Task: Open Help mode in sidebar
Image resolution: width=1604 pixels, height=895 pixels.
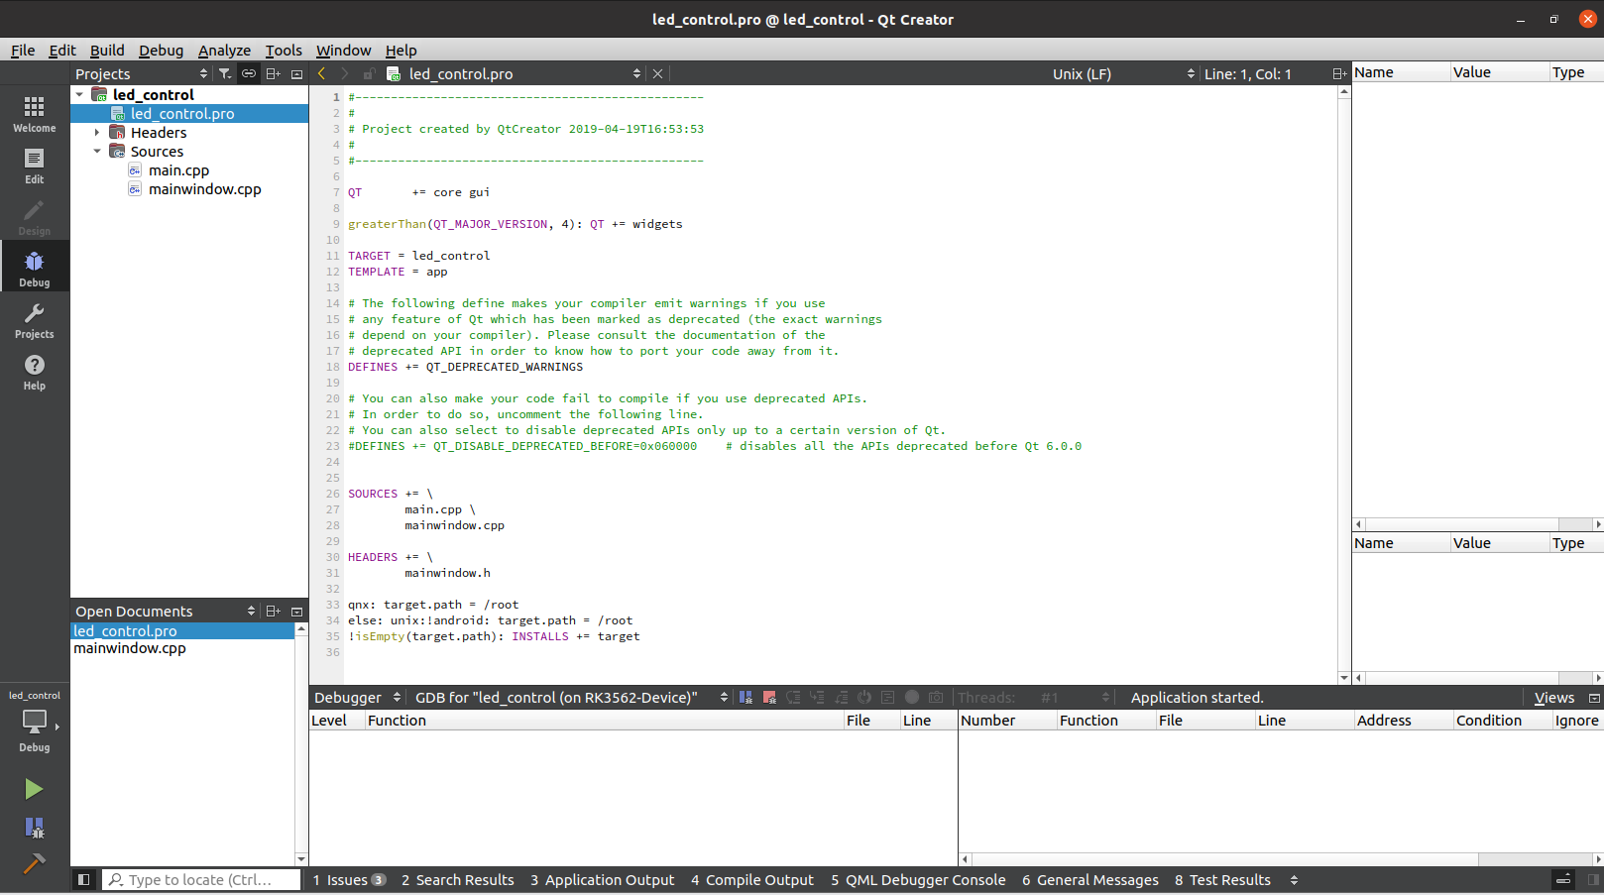Action: [35, 371]
